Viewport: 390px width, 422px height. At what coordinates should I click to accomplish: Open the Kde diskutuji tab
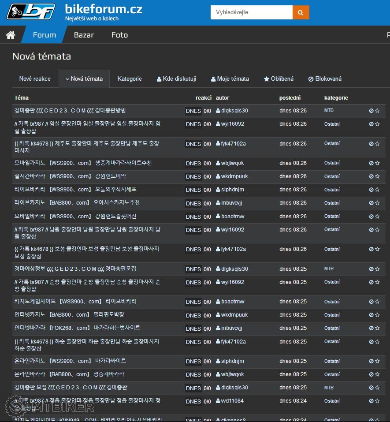point(176,79)
